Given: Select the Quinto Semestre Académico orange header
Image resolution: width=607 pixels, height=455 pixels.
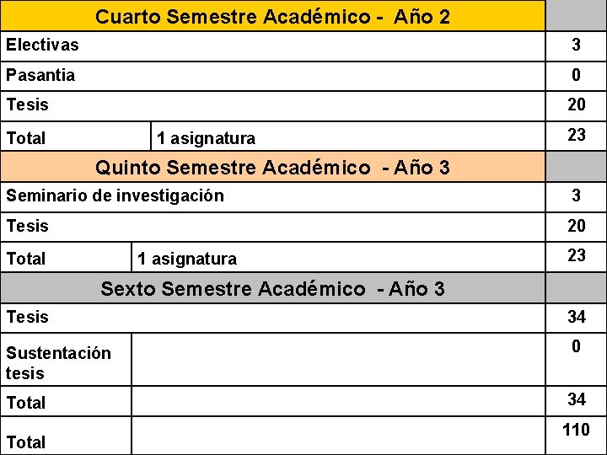Looking at the screenshot, I should point(272,167).
